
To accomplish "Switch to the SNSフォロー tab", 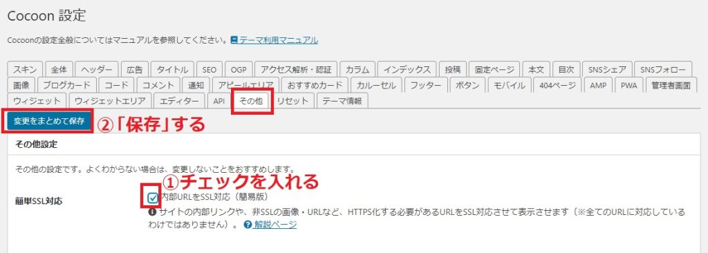I will [x=663, y=70].
